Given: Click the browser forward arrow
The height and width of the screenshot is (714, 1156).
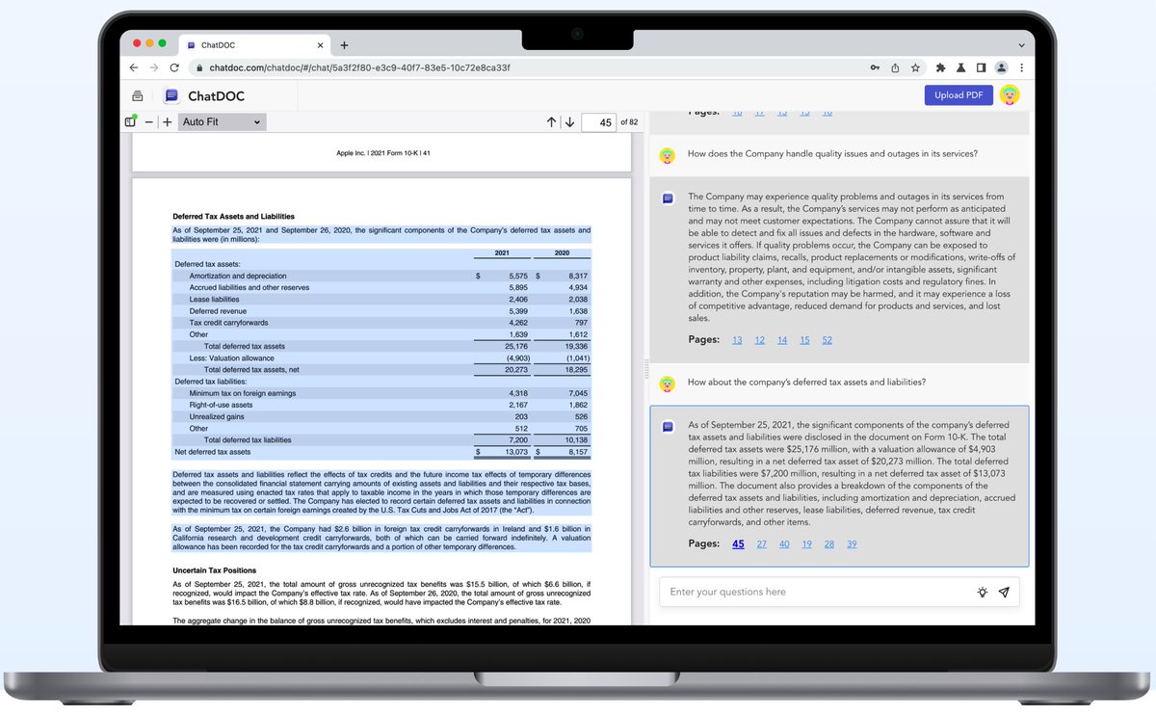Looking at the screenshot, I should 154,68.
